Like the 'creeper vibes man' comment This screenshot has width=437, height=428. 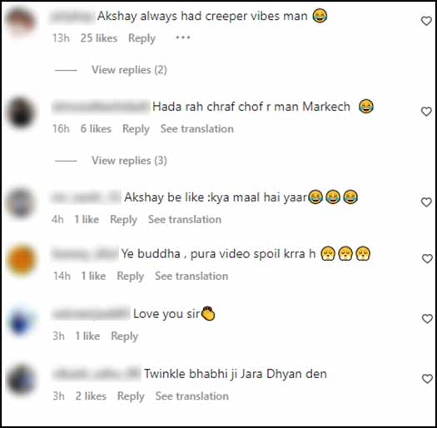(426, 21)
